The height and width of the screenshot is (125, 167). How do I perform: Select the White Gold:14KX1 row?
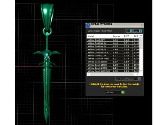[x=113, y=68]
